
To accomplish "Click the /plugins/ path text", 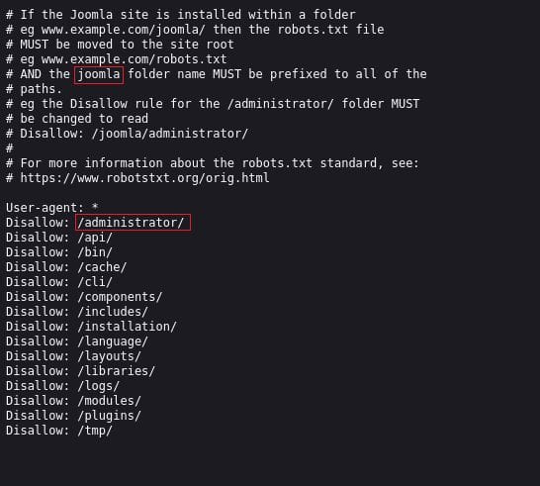I will tap(109, 416).
